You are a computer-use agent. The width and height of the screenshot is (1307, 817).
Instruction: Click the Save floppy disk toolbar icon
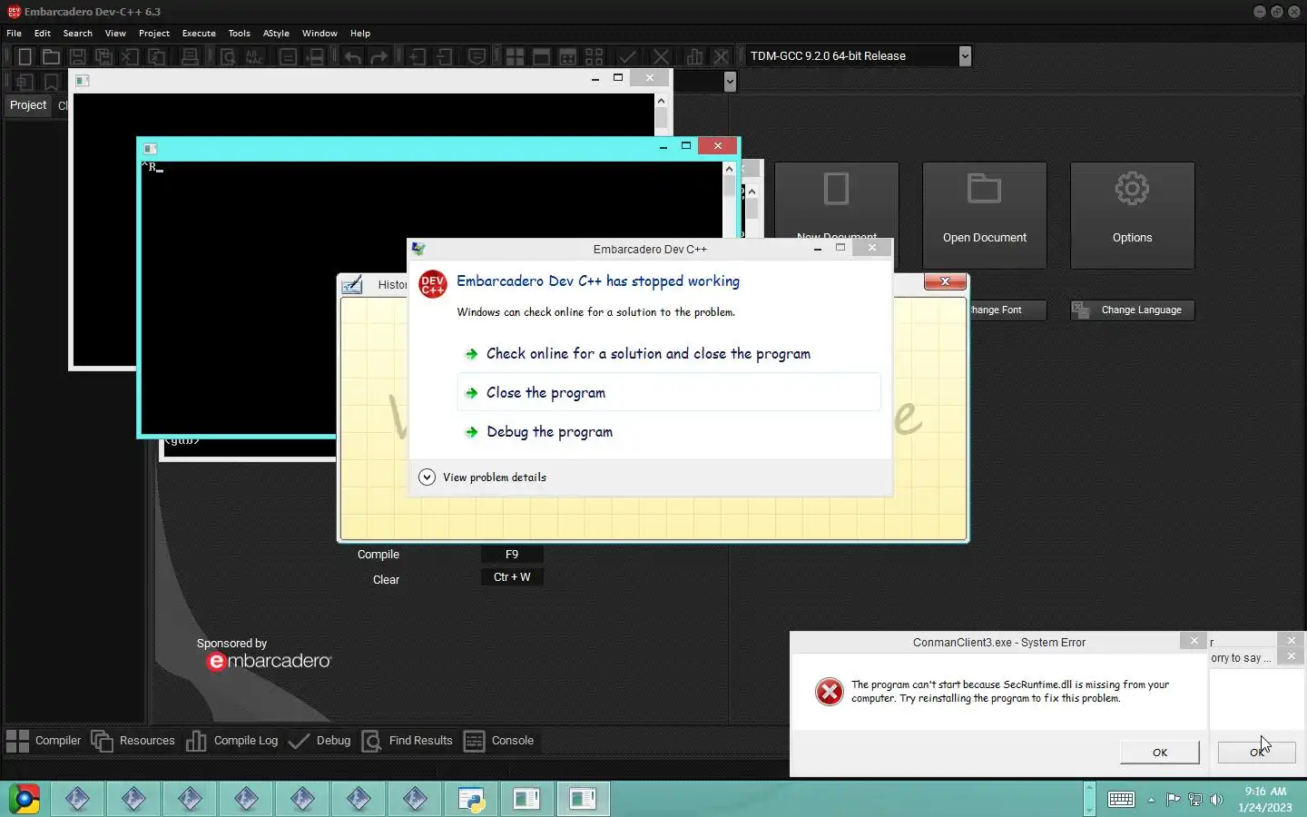point(78,56)
